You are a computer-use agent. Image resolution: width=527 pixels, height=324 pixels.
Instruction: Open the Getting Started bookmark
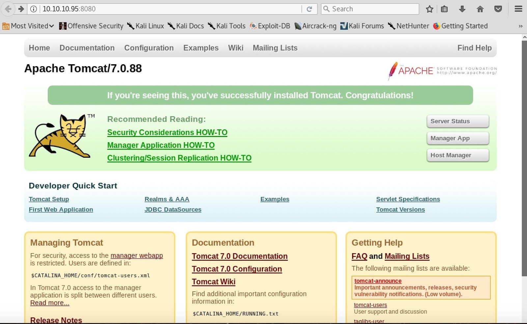pyautogui.click(x=460, y=26)
